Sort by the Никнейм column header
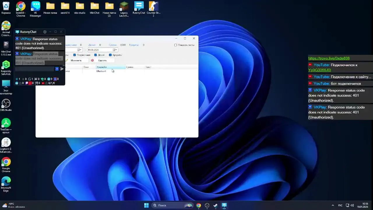The height and width of the screenshot is (210, 373). pos(111,67)
